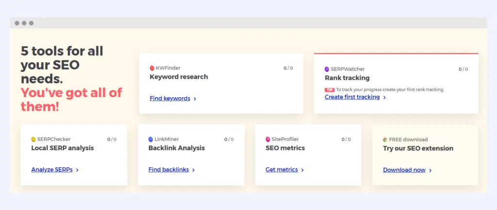The width and height of the screenshot is (497, 210).
Task: Click chevron next to Find keywords
Action: coord(195,99)
